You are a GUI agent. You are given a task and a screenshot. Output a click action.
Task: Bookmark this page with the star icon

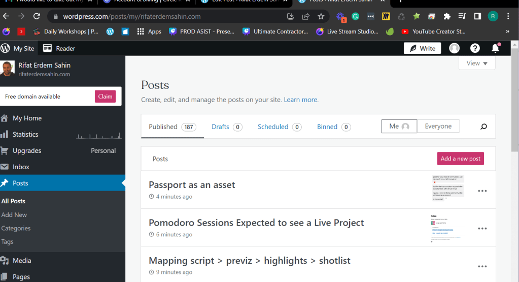coord(321,17)
